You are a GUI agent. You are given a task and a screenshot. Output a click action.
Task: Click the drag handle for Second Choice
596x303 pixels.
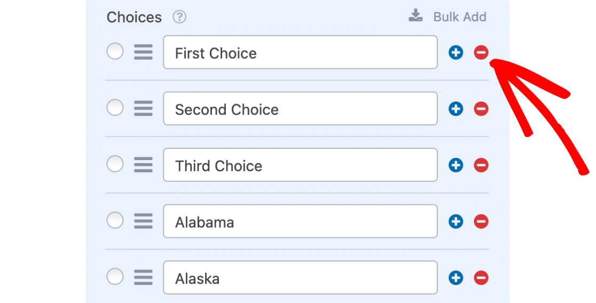point(143,109)
